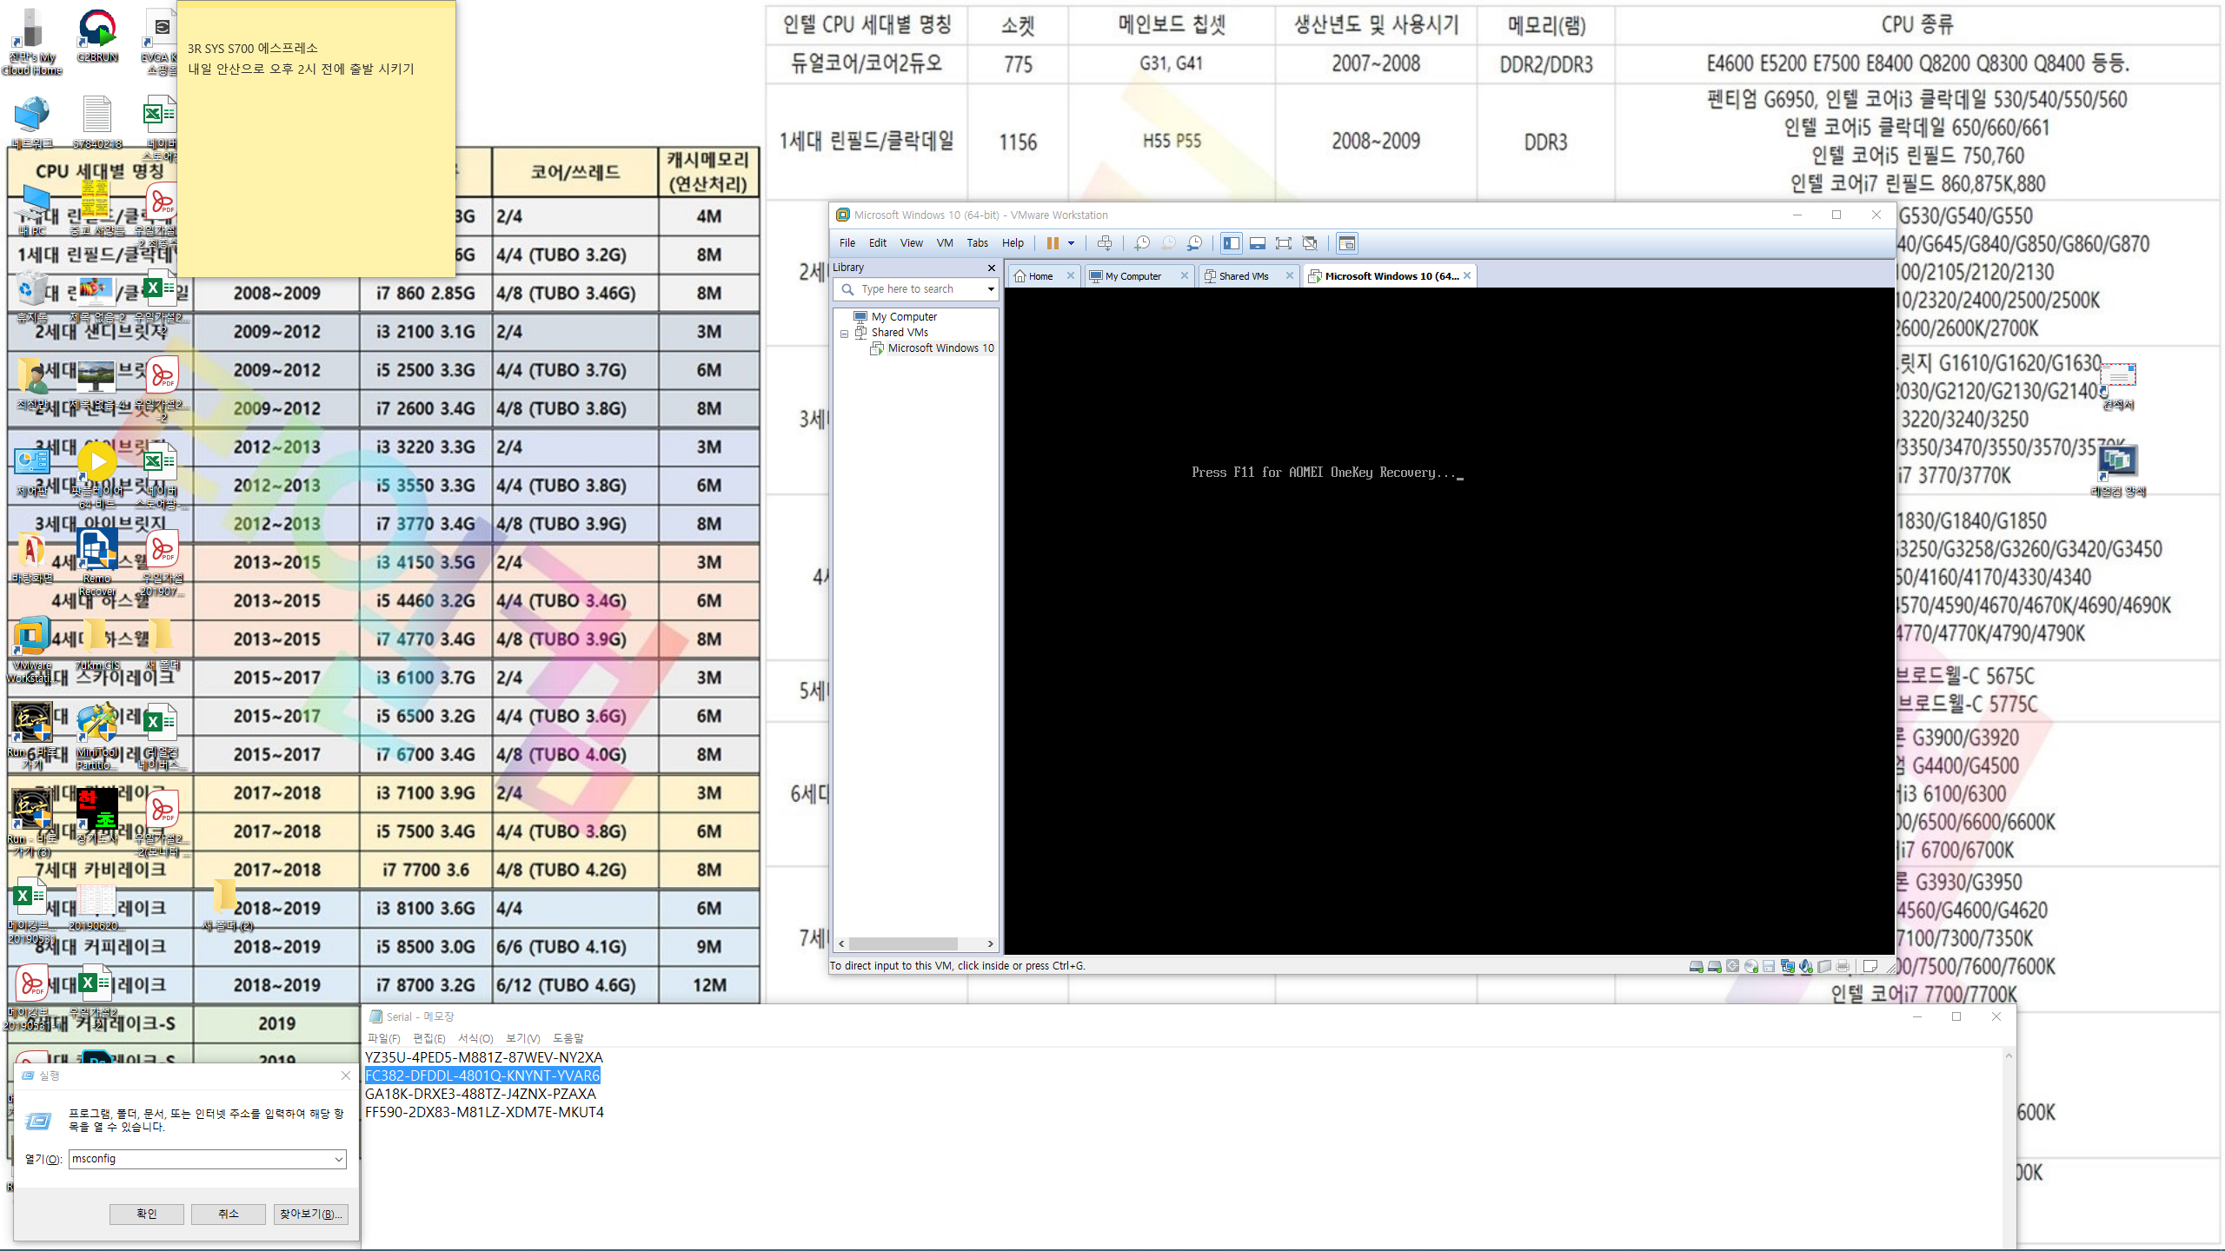Click the network adapter status icon

1787,966
